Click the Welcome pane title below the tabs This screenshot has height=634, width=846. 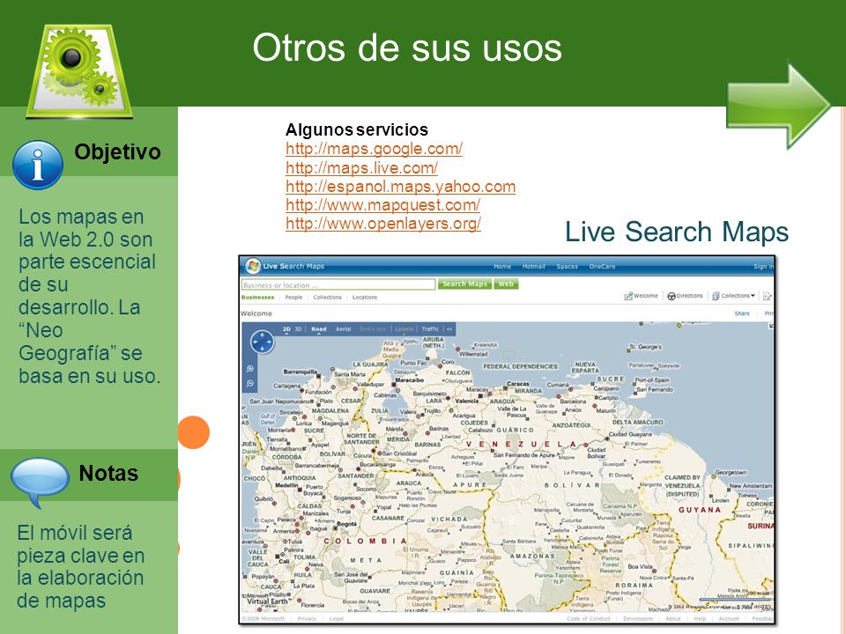[256, 313]
